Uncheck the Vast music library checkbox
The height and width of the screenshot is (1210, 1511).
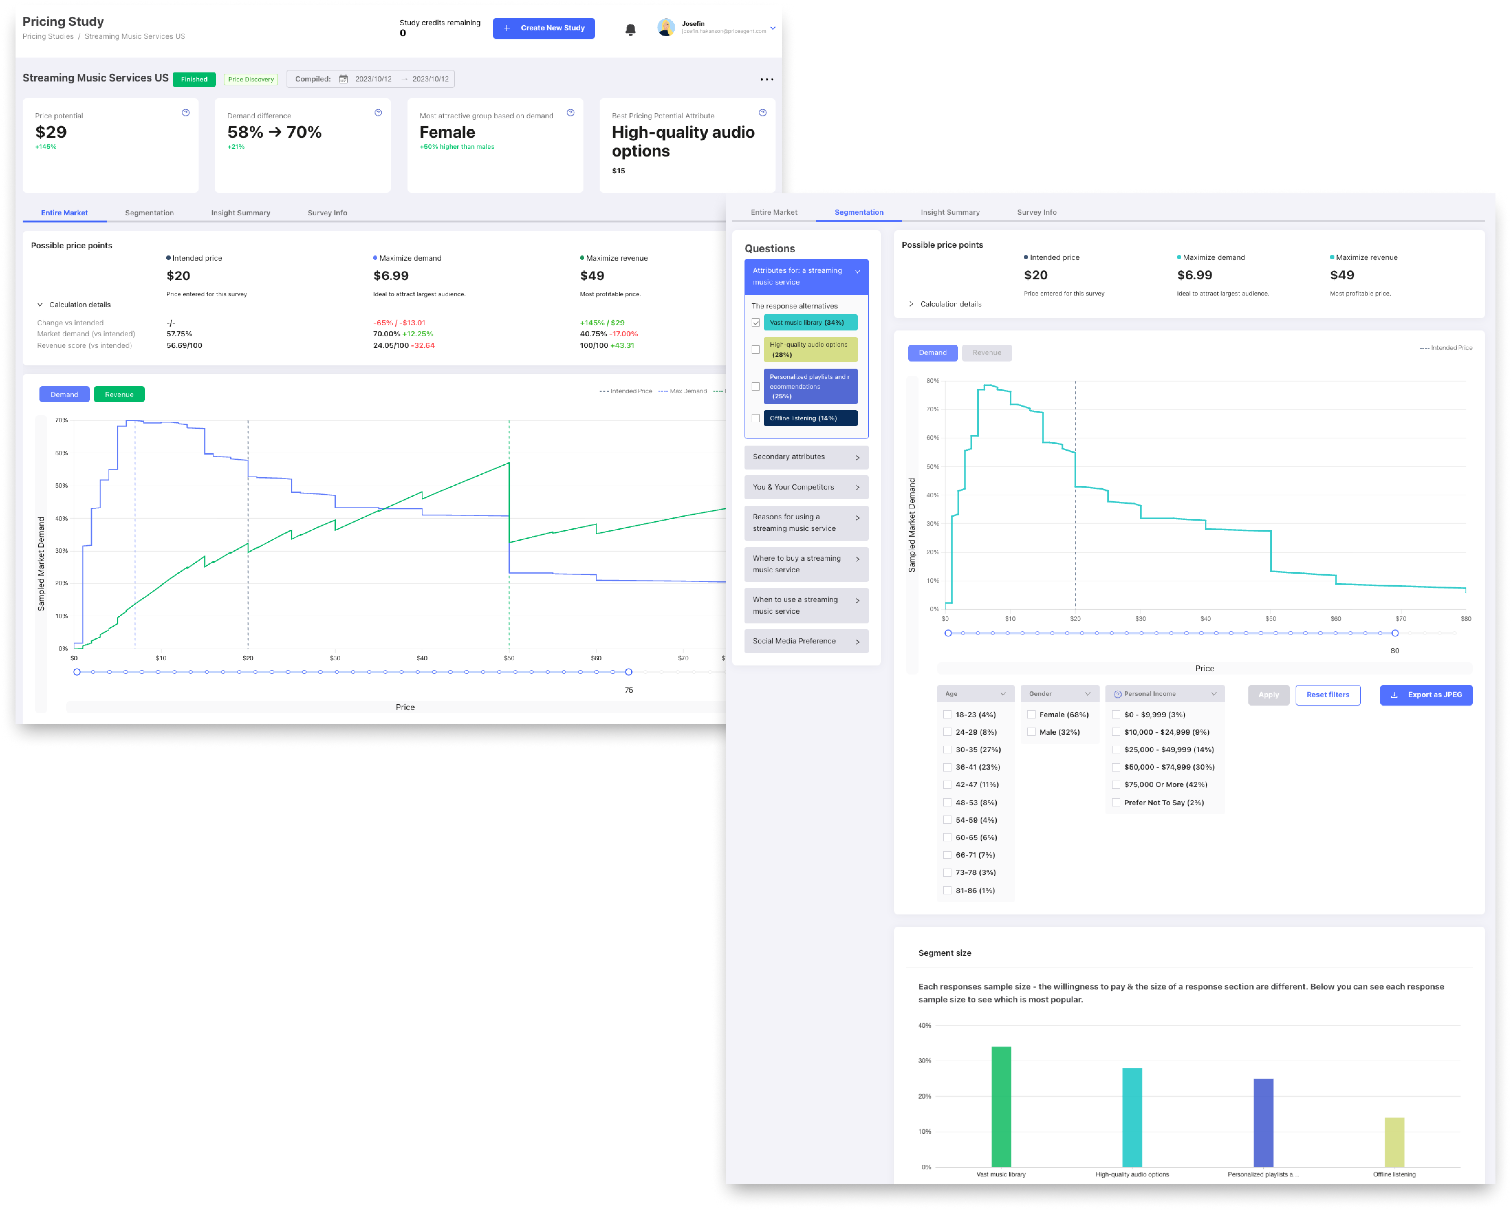[x=755, y=323]
